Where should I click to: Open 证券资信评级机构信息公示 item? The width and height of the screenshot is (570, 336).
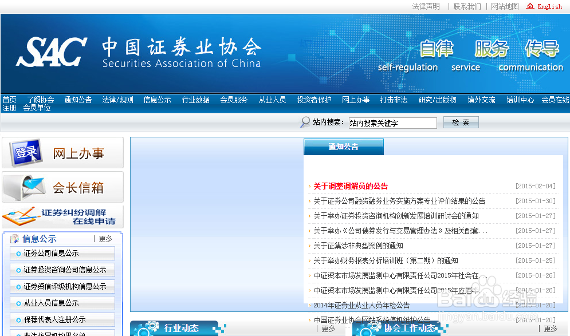tap(62, 287)
